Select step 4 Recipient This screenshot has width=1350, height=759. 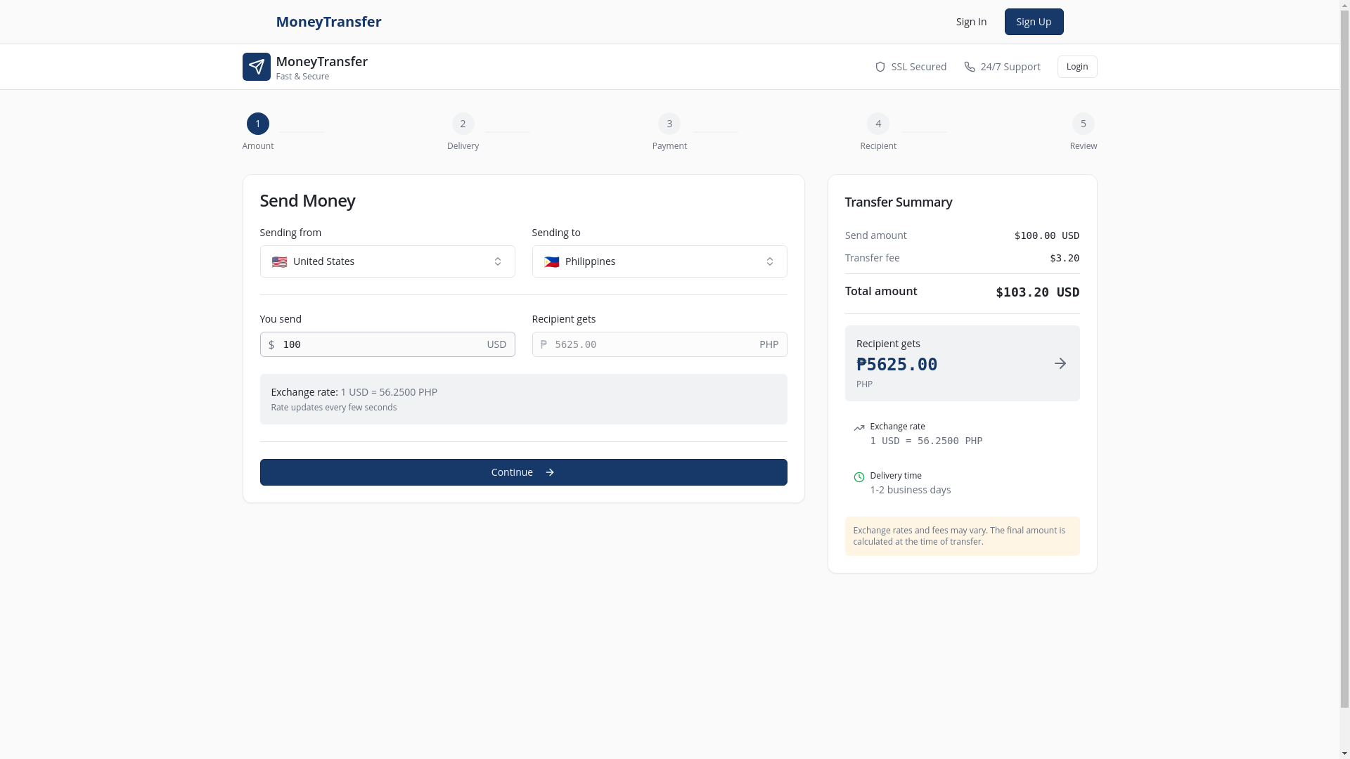[877, 124]
